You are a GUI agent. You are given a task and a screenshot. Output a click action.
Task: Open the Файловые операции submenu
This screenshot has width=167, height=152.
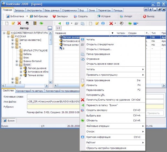click(112, 126)
